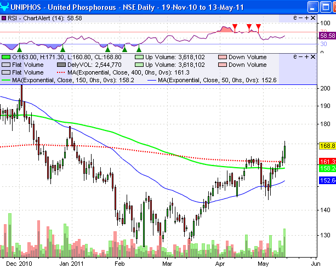Select the 'RSI - ChartAlert (14): 58.58' label
The height and width of the screenshot is (268, 336).
click(45, 18)
